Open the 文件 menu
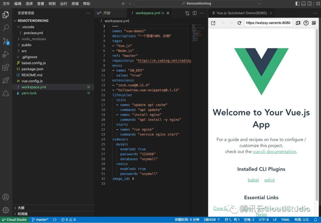The image size is (321, 223). [6, 4]
